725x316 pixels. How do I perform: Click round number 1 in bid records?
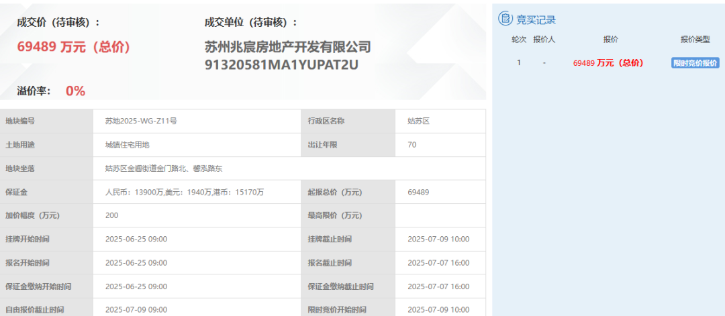click(x=519, y=63)
